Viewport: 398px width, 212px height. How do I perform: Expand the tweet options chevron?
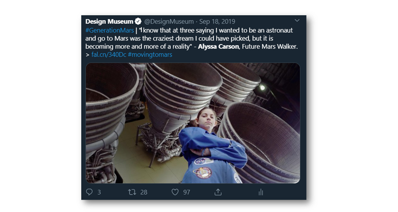click(x=297, y=21)
